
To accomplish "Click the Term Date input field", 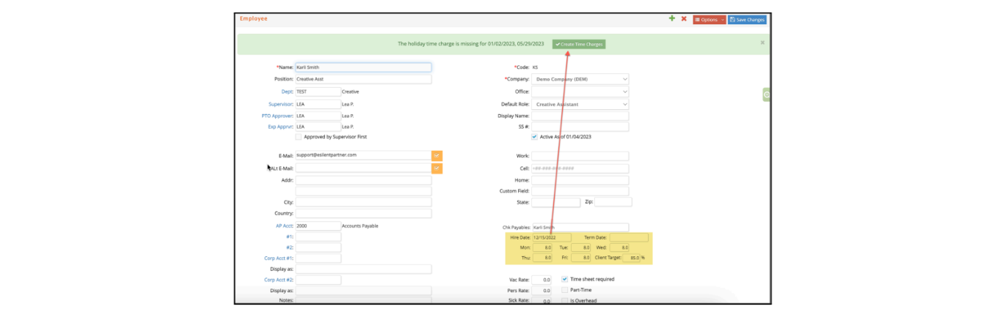I will tap(629, 238).
